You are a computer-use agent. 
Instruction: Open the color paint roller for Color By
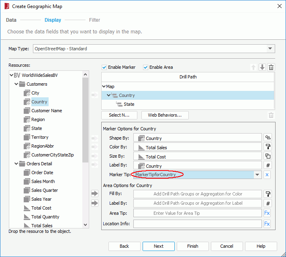(268, 147)
